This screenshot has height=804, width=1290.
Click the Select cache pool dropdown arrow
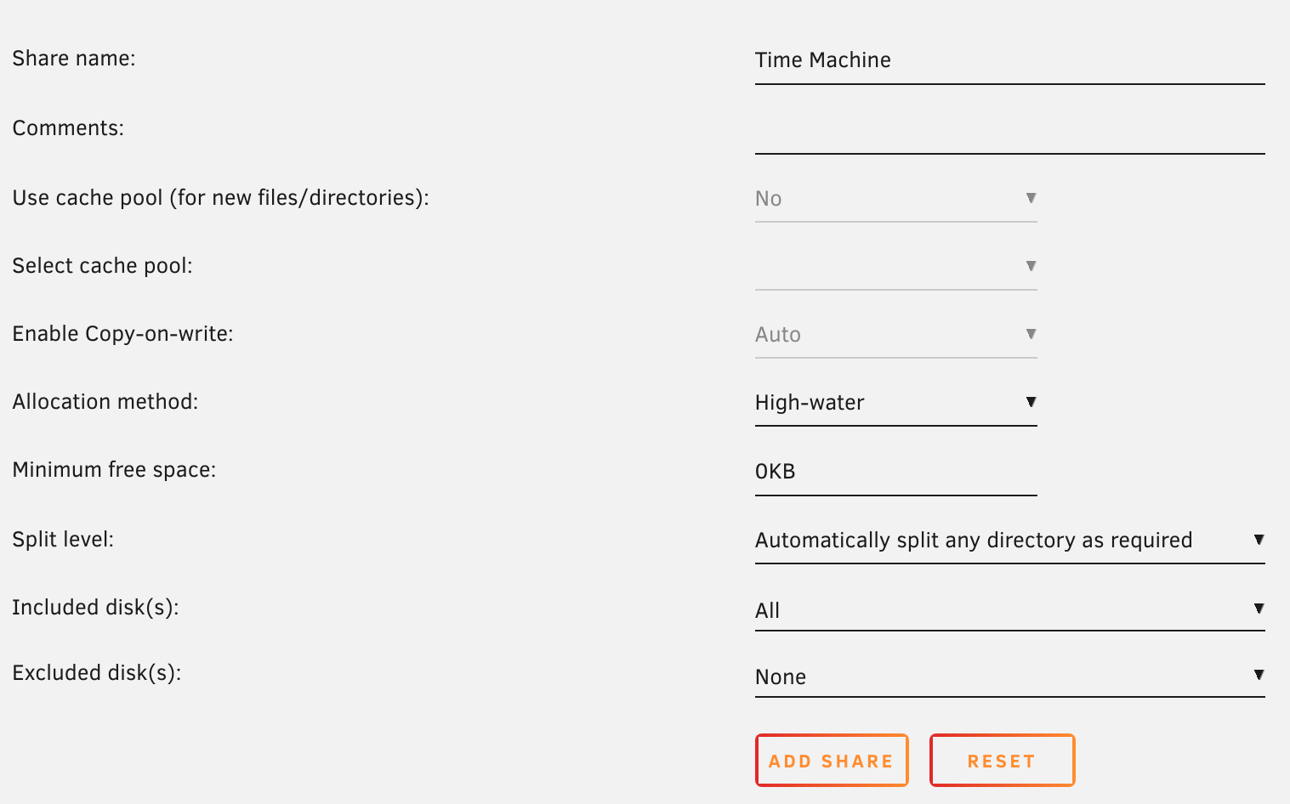tap(1031, 266)
